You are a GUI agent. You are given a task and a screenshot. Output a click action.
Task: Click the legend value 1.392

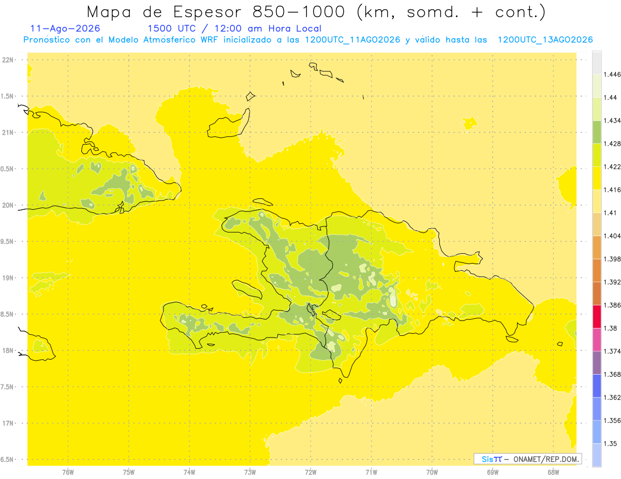[x=612, y=282]
